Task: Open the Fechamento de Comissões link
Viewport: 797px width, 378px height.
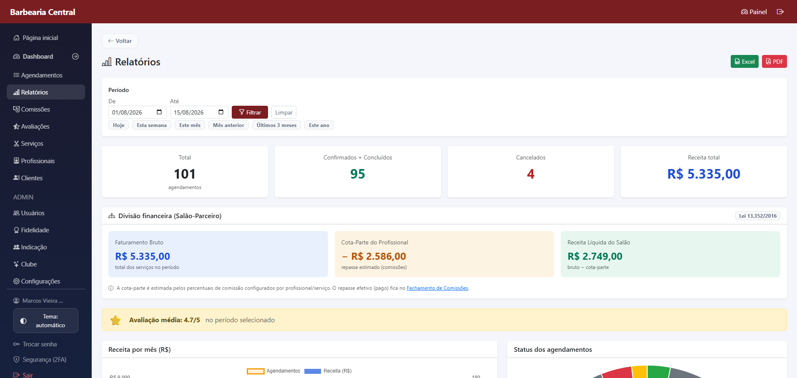Action: 437,288
